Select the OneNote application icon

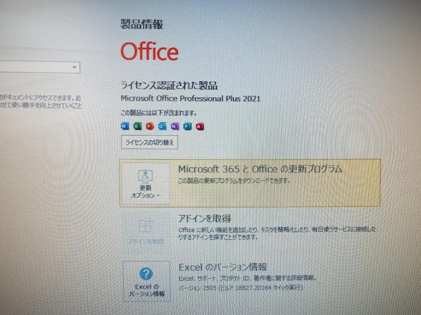175,126
